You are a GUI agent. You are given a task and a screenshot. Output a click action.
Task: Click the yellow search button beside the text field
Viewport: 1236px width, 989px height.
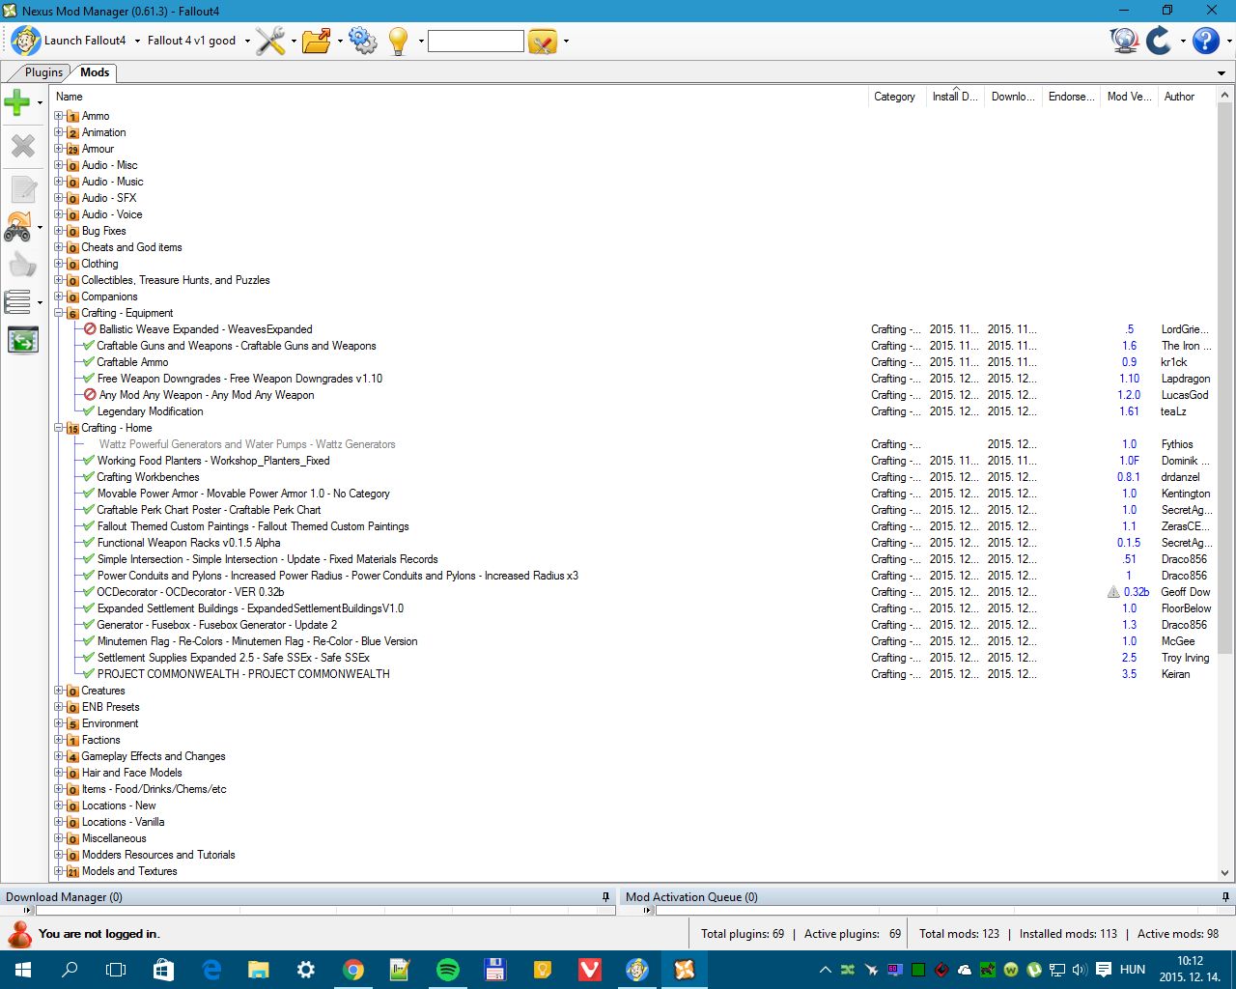543,42
